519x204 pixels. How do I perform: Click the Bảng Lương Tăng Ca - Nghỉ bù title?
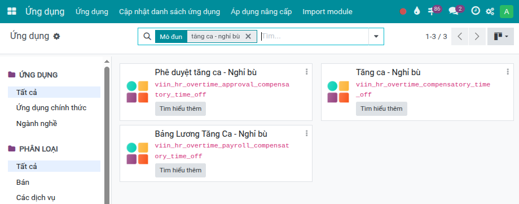(x=211, y=134)
